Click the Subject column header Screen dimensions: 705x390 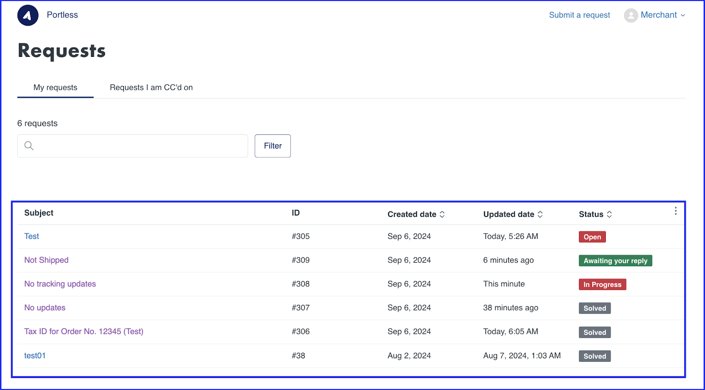pos(39,213)
